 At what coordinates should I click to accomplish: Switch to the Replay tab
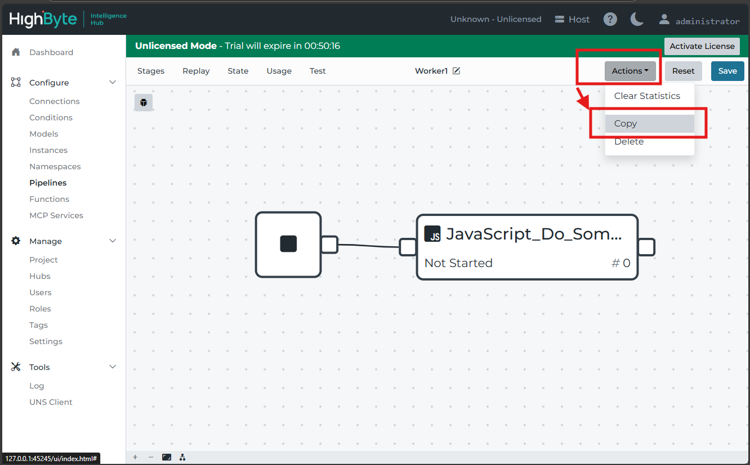196,71
